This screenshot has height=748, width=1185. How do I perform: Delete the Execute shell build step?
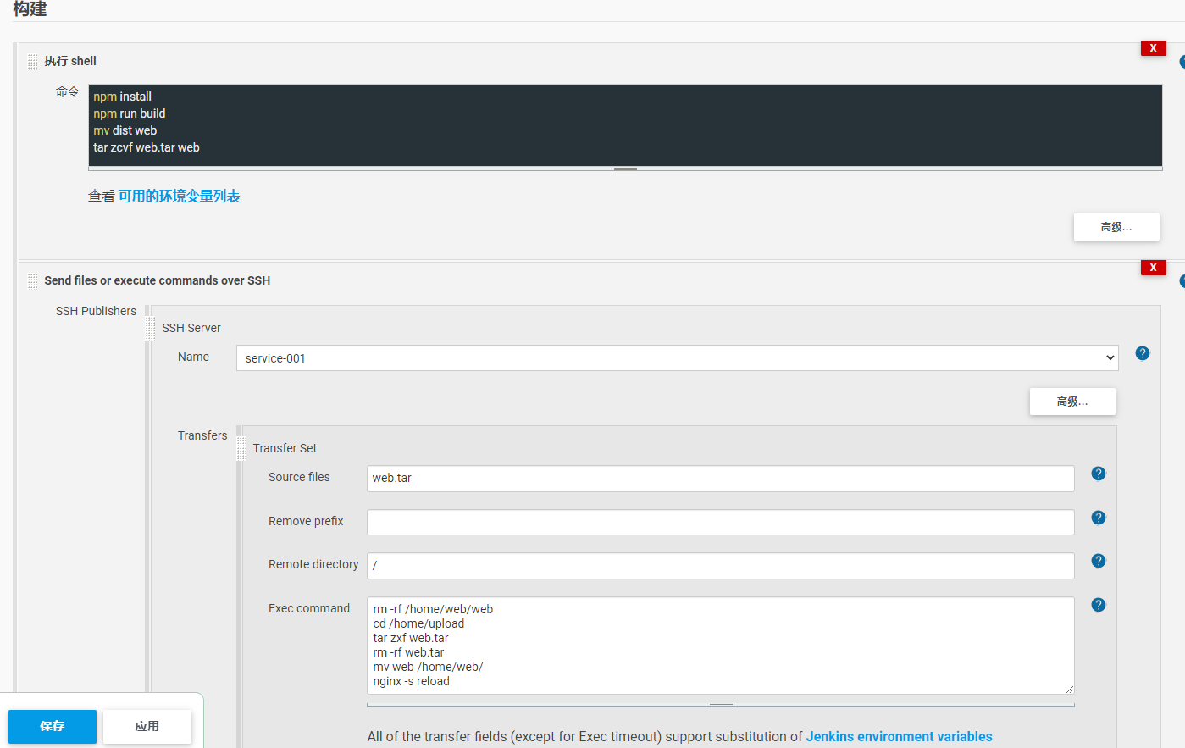1153,48
